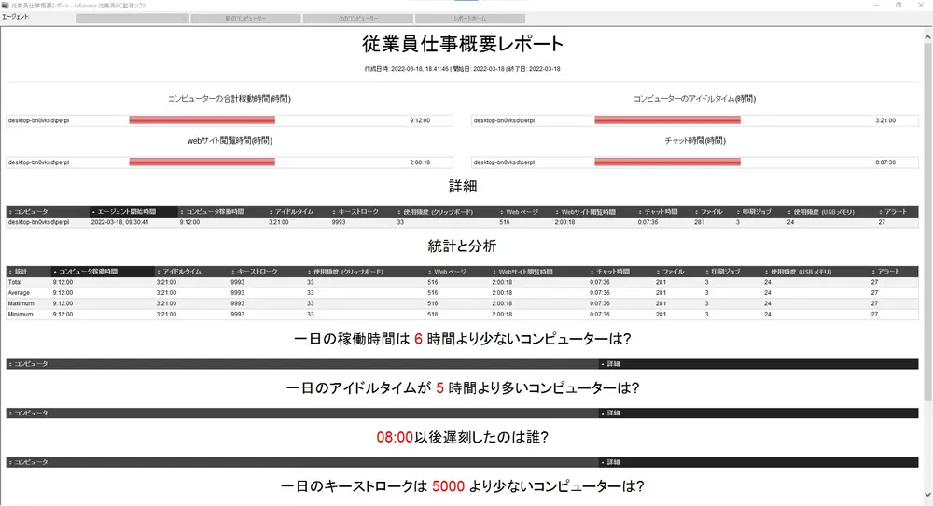Click the 統計 column header

pos(29,272)
